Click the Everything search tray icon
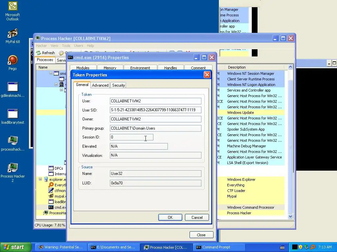Screen dimensions: 337x252 click(x=313, y=247)
